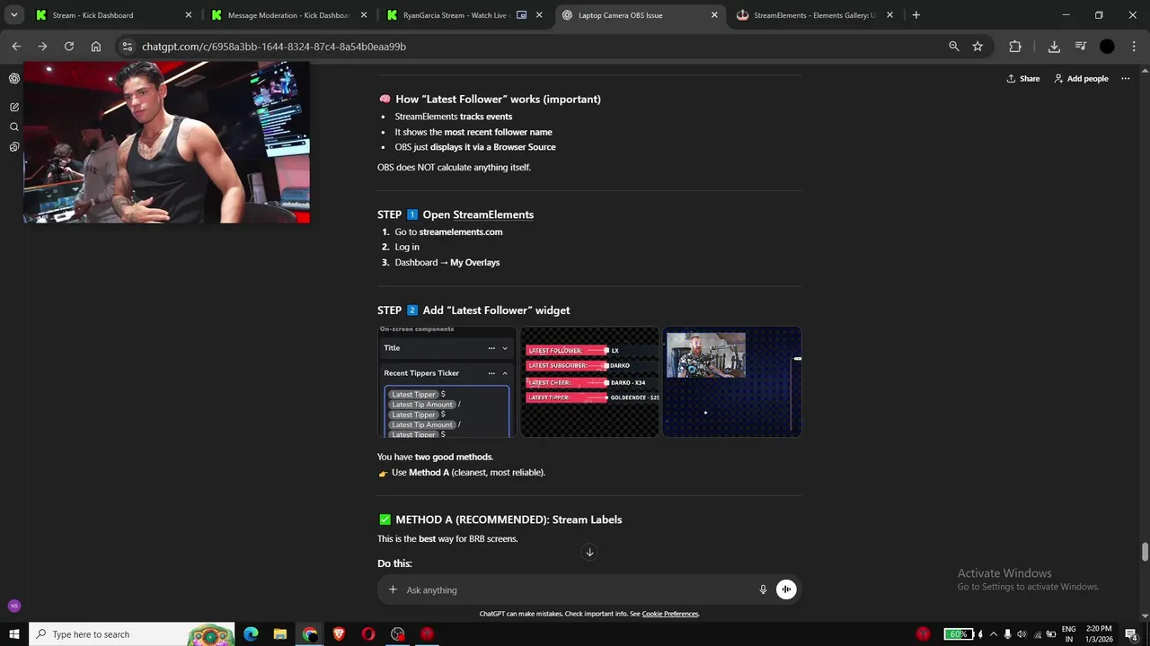Screen dimensions: 1150x646
Task: Open OBS Studio from the taskbar
Action: [x=398, y=634]
